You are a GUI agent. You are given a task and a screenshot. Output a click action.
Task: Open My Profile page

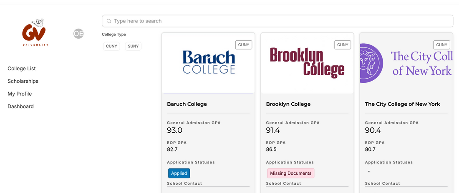20,94
